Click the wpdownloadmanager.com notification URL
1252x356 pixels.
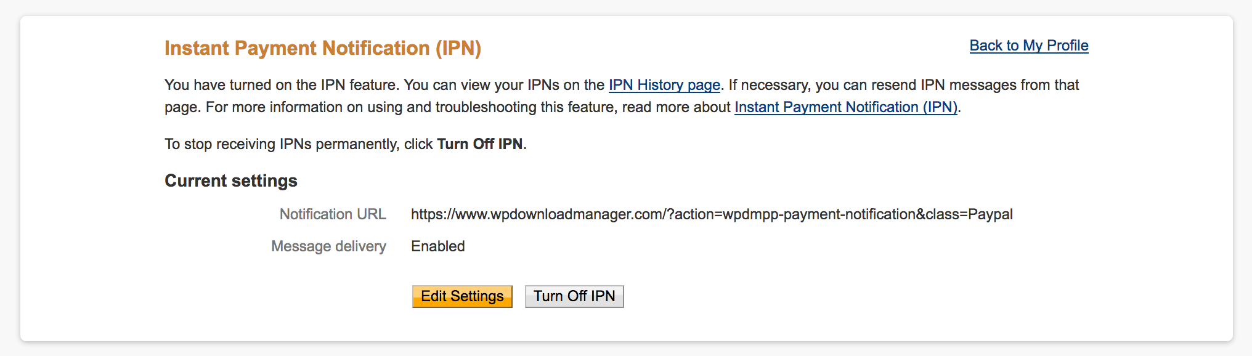712,214
